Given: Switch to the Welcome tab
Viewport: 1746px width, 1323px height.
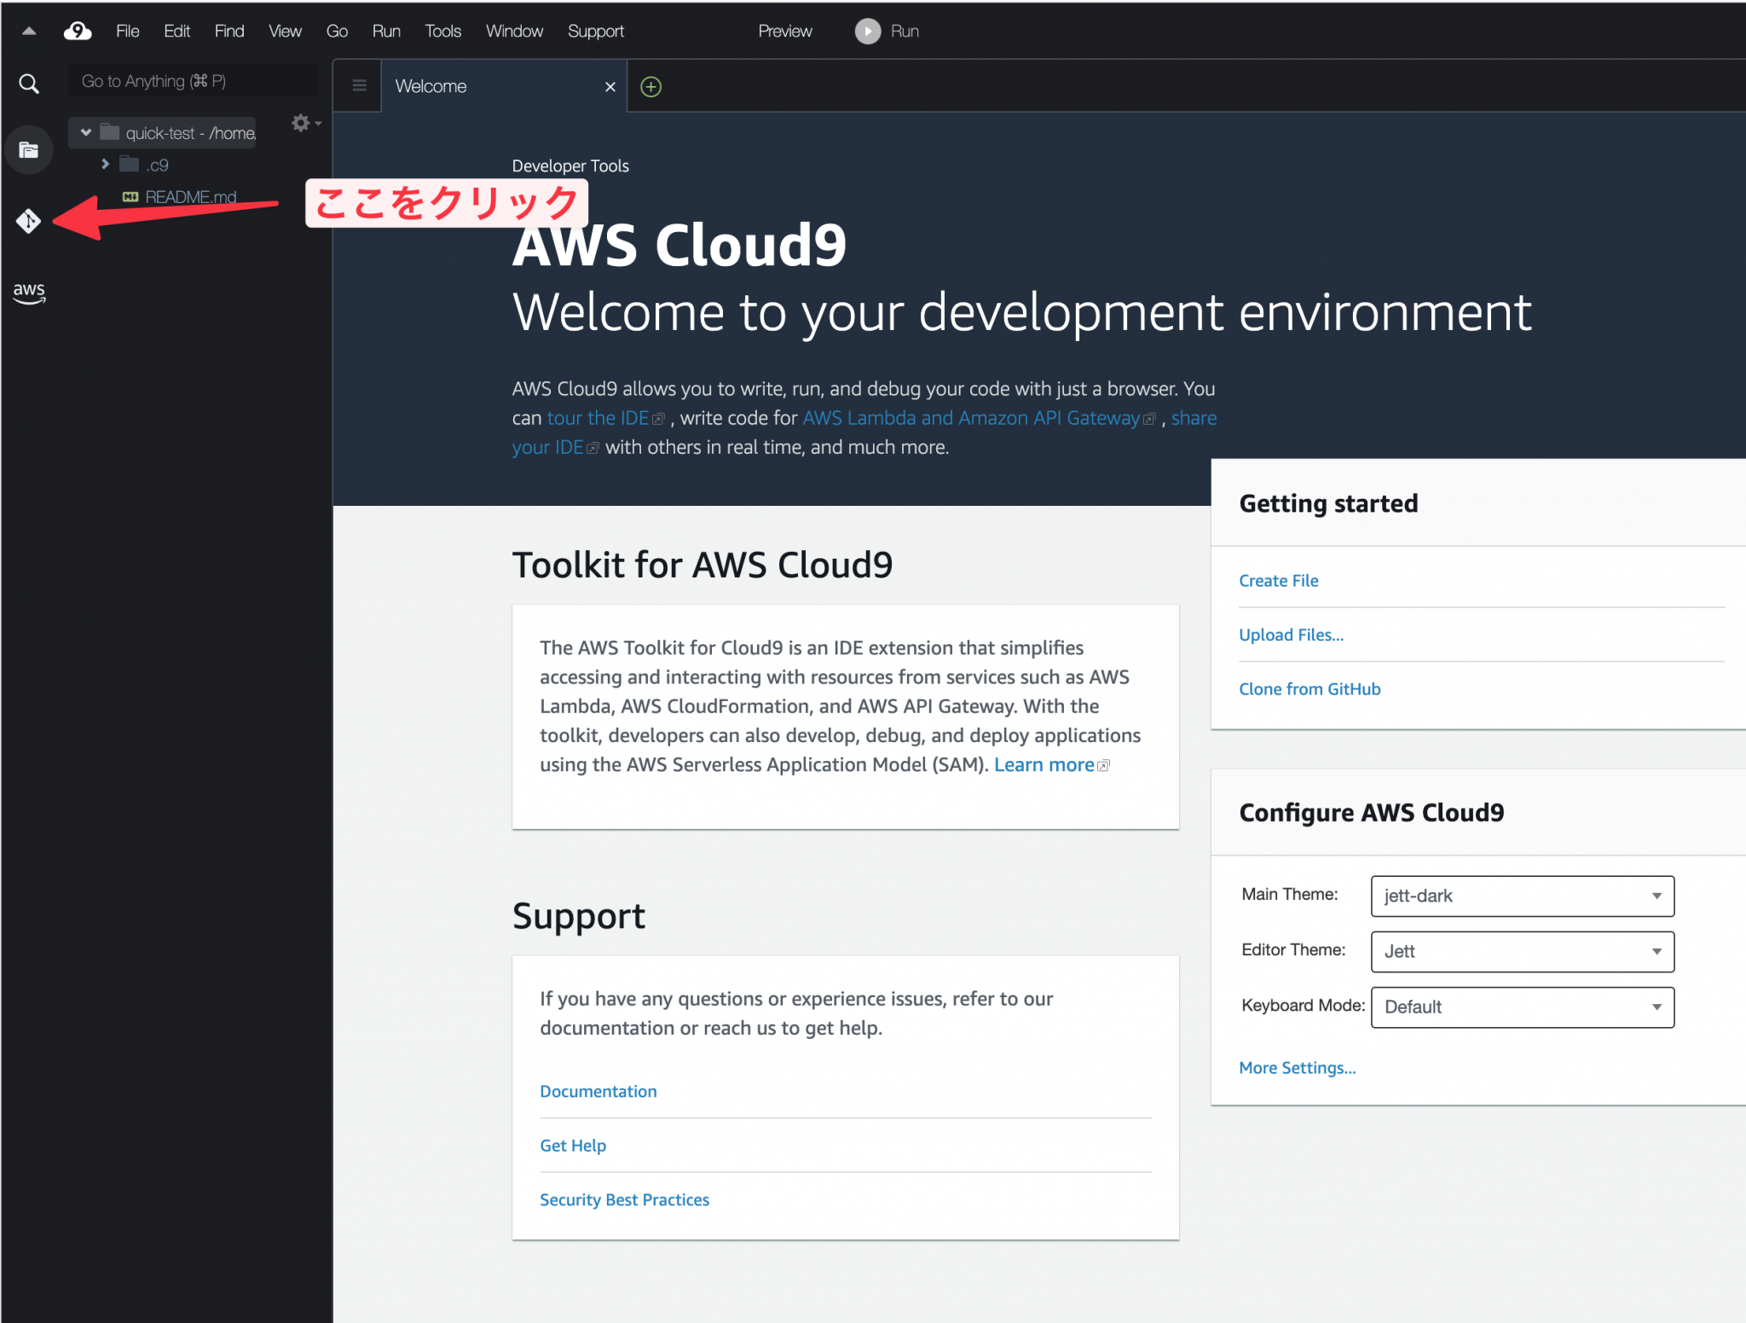Looking at the screenshot, I should [430, 85].
